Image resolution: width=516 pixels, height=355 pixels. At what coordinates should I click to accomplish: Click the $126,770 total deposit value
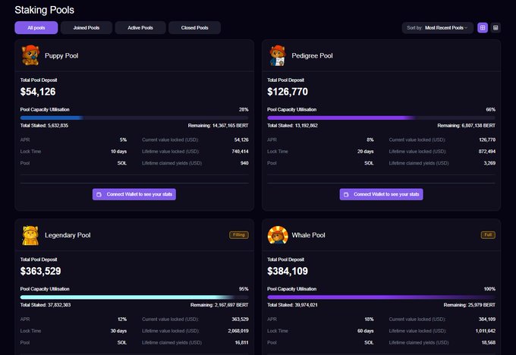pyautogui.click(x=288, y=92)
